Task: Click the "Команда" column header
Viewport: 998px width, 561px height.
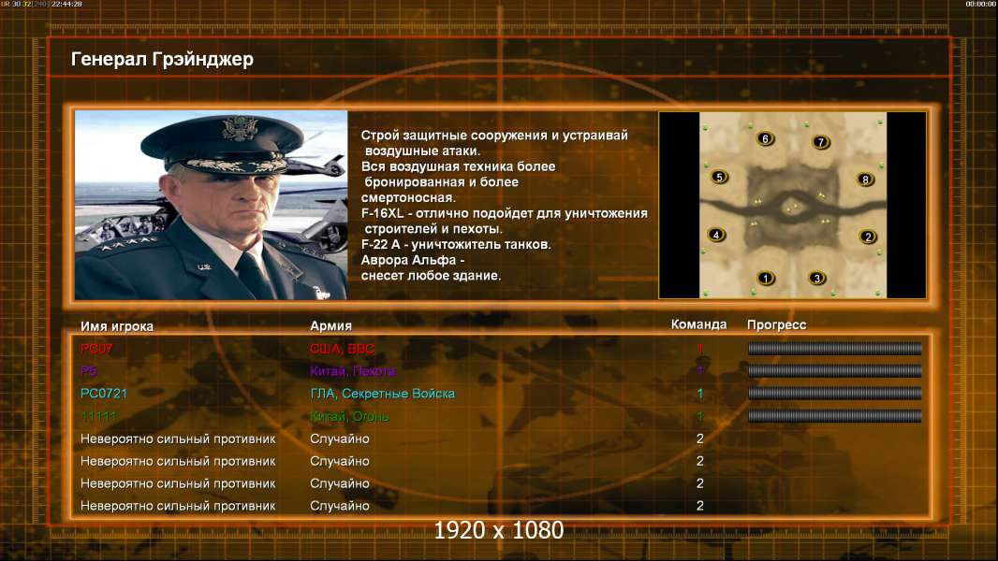Action: pyautogui.click(x=698, y=324)
